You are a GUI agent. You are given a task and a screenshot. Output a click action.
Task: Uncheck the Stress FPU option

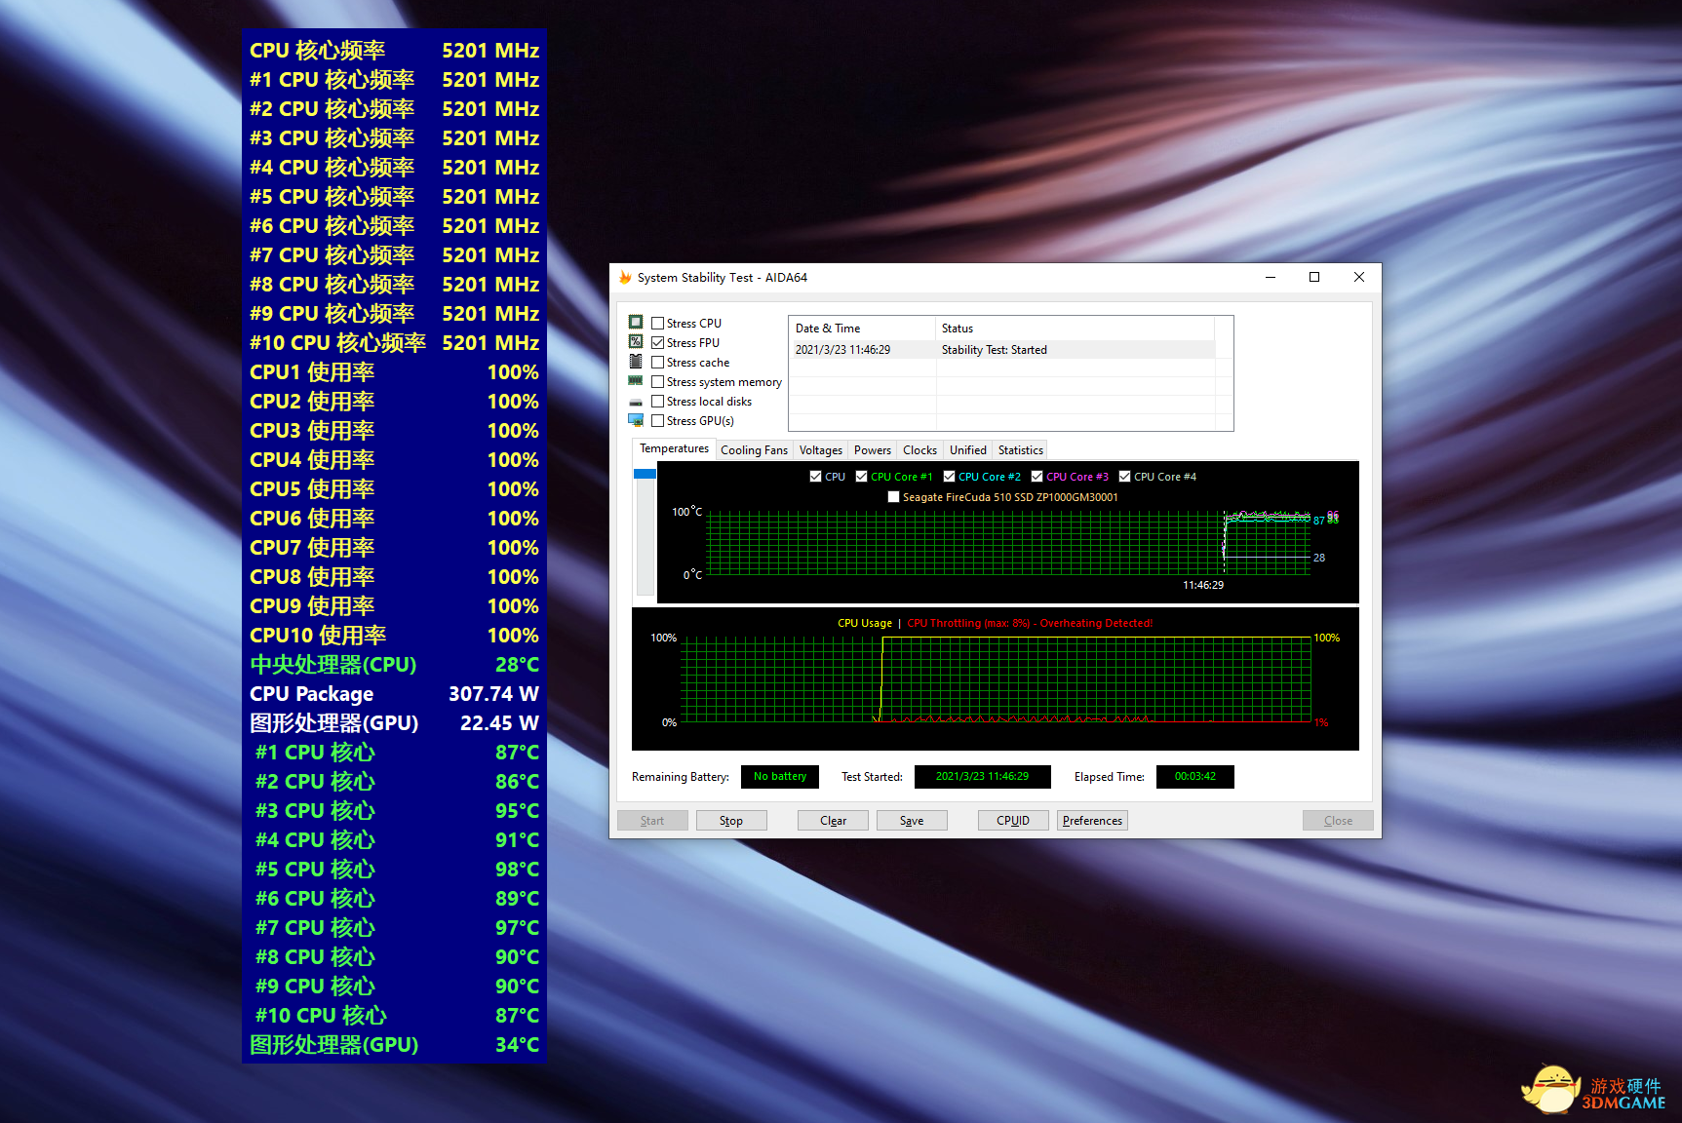(658, 343)
